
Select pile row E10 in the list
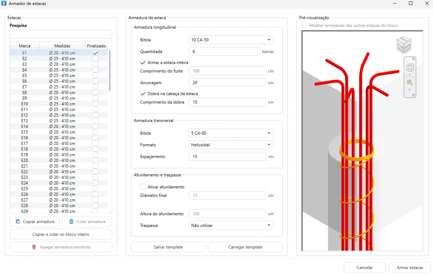[59, 104]
